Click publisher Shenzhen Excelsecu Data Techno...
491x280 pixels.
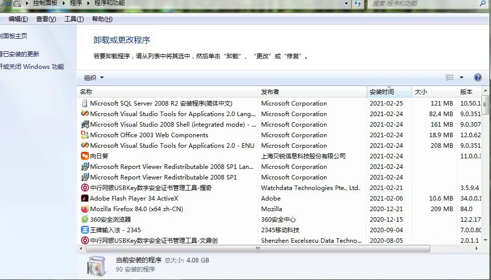tap(311, 240)
